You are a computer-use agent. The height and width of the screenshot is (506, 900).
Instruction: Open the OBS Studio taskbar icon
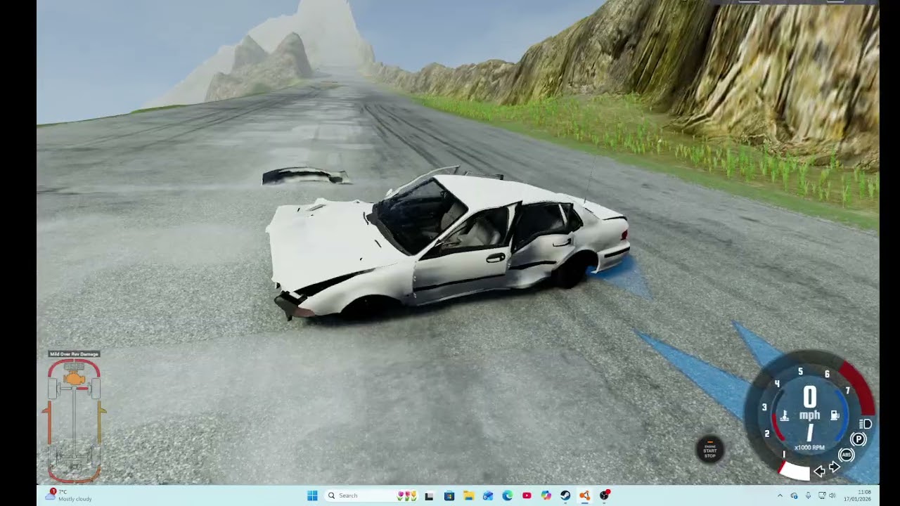click(x=605, y=495)
